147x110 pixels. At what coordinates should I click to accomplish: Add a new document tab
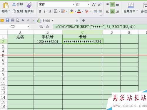pyautogui.click(x=83, y=21)
